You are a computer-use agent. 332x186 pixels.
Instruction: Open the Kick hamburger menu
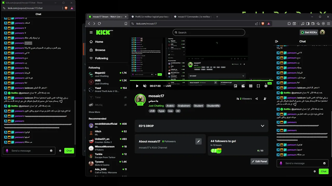click(x=91, y=32)
